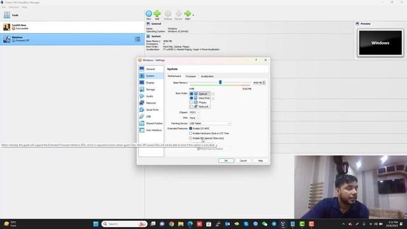Adjust the Base Memory spinner arrows
This screenshot has width=407, height=229.
[264, 83]
